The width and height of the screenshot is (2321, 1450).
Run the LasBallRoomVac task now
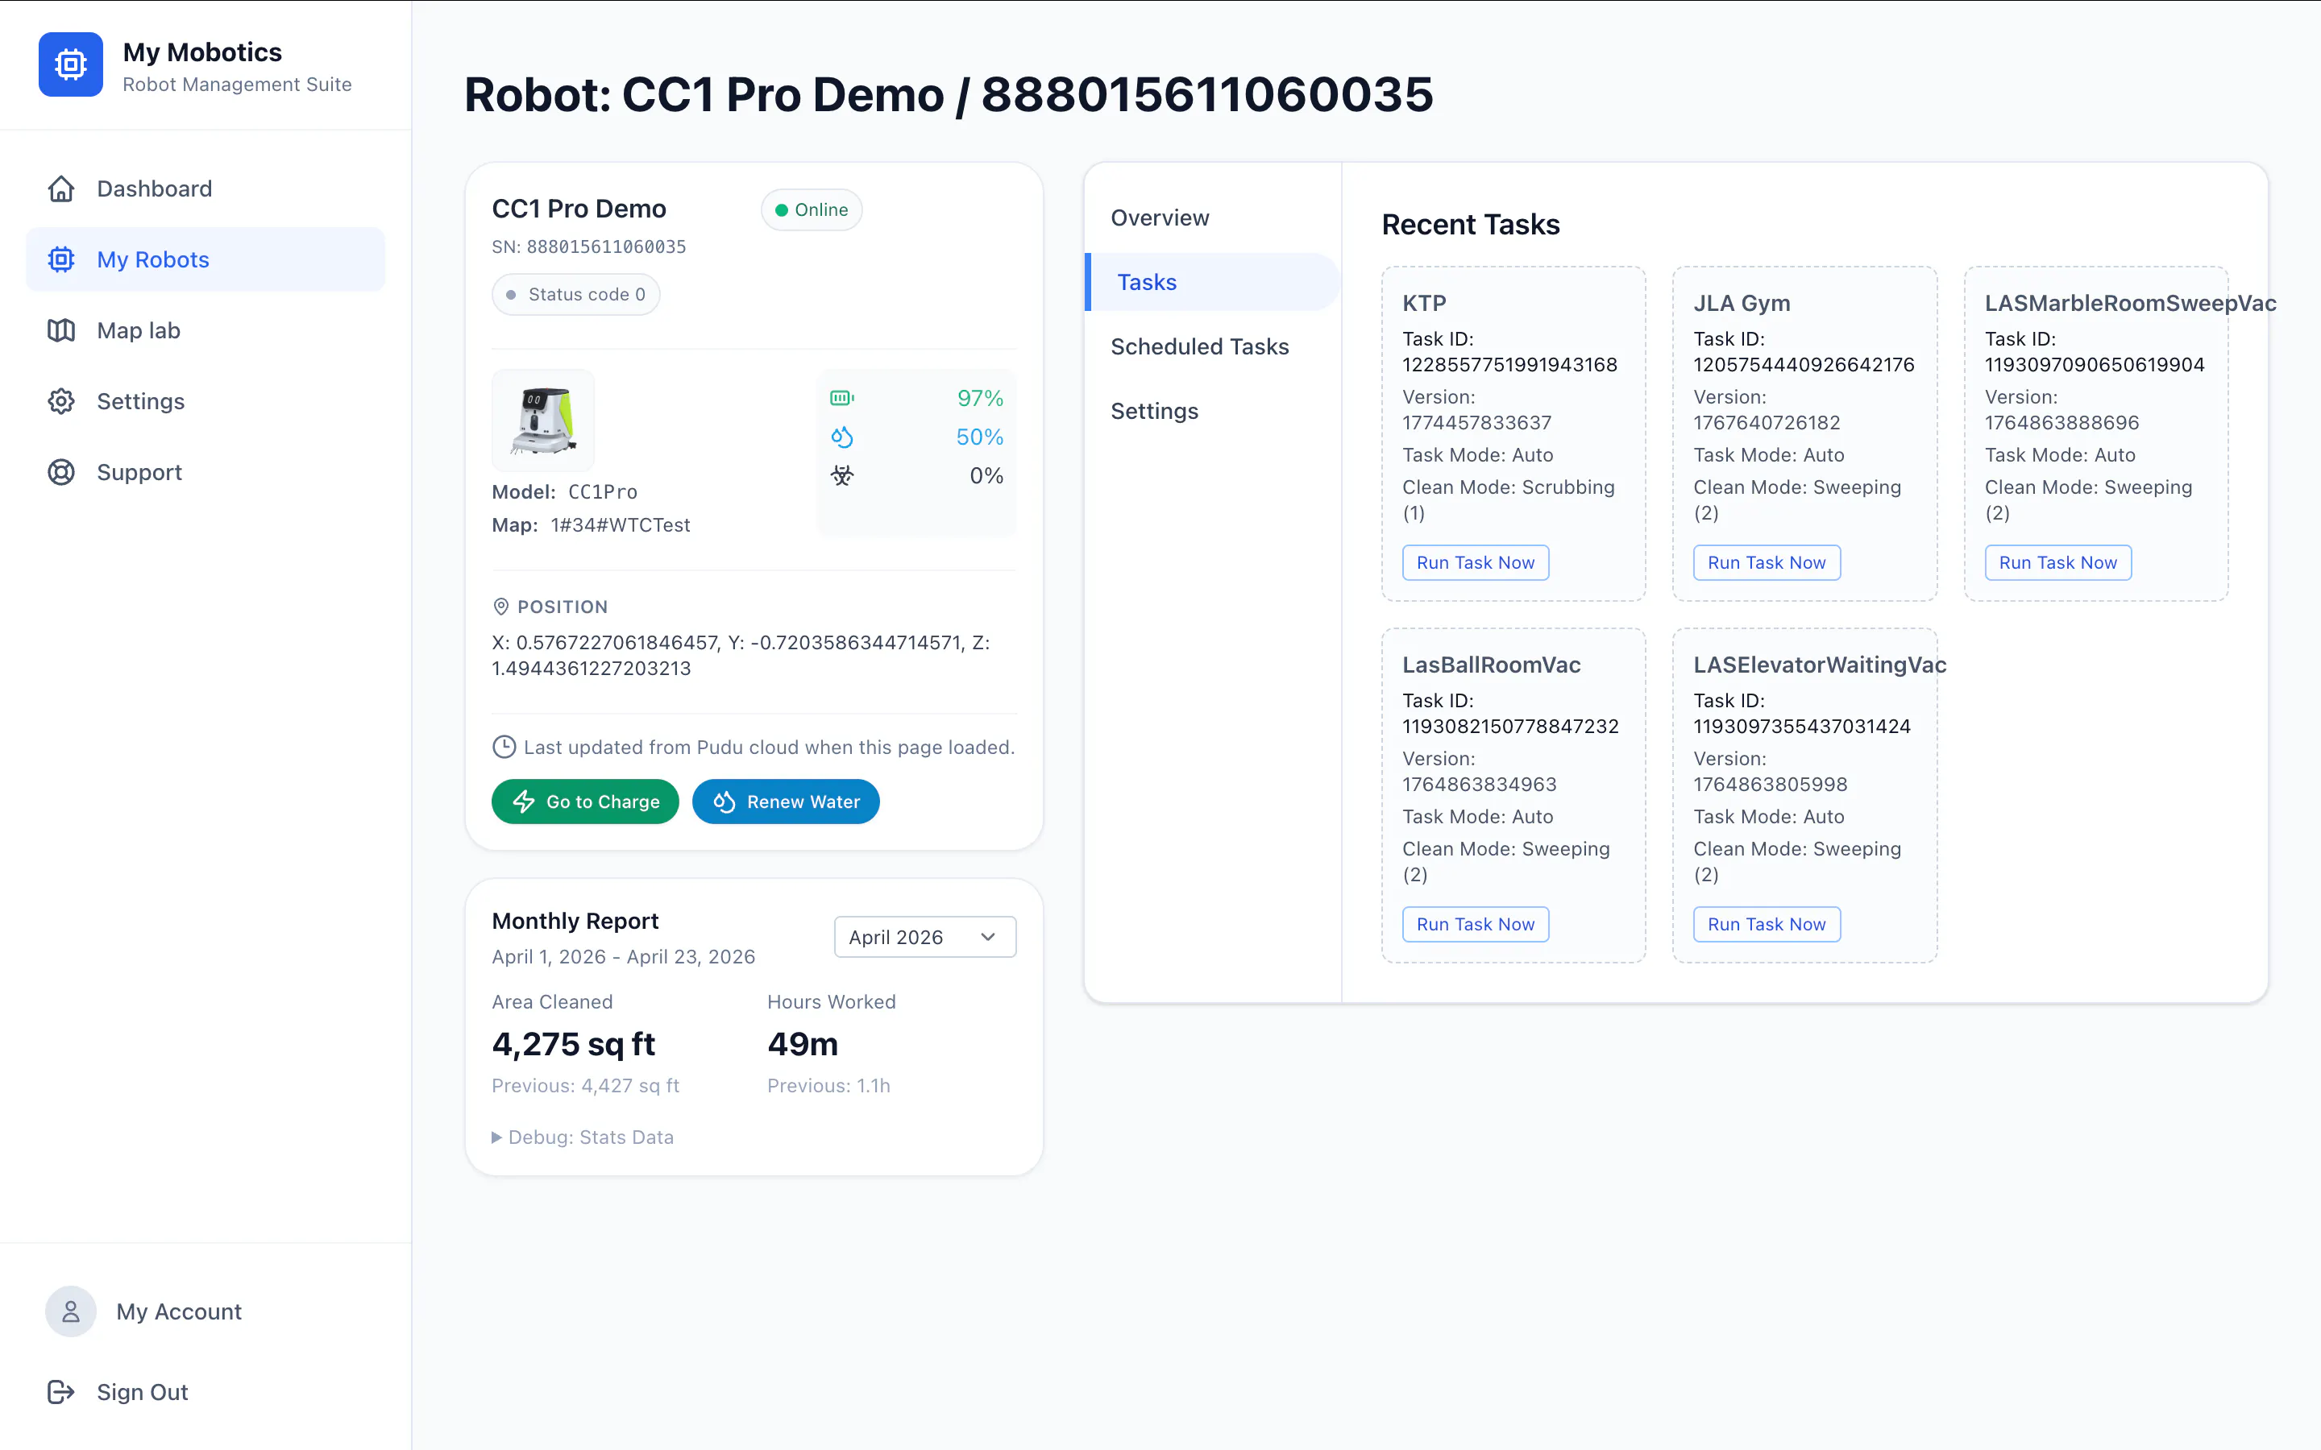[x=1475, y=925]
